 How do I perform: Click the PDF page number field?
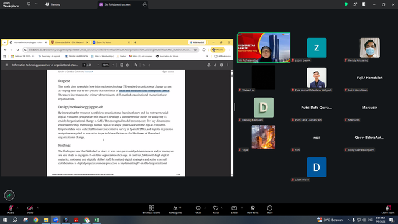pos(84,65)
